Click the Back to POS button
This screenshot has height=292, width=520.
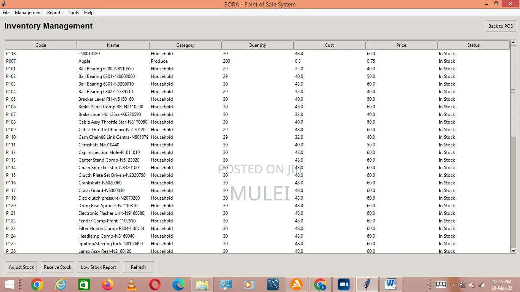(501, 26)
